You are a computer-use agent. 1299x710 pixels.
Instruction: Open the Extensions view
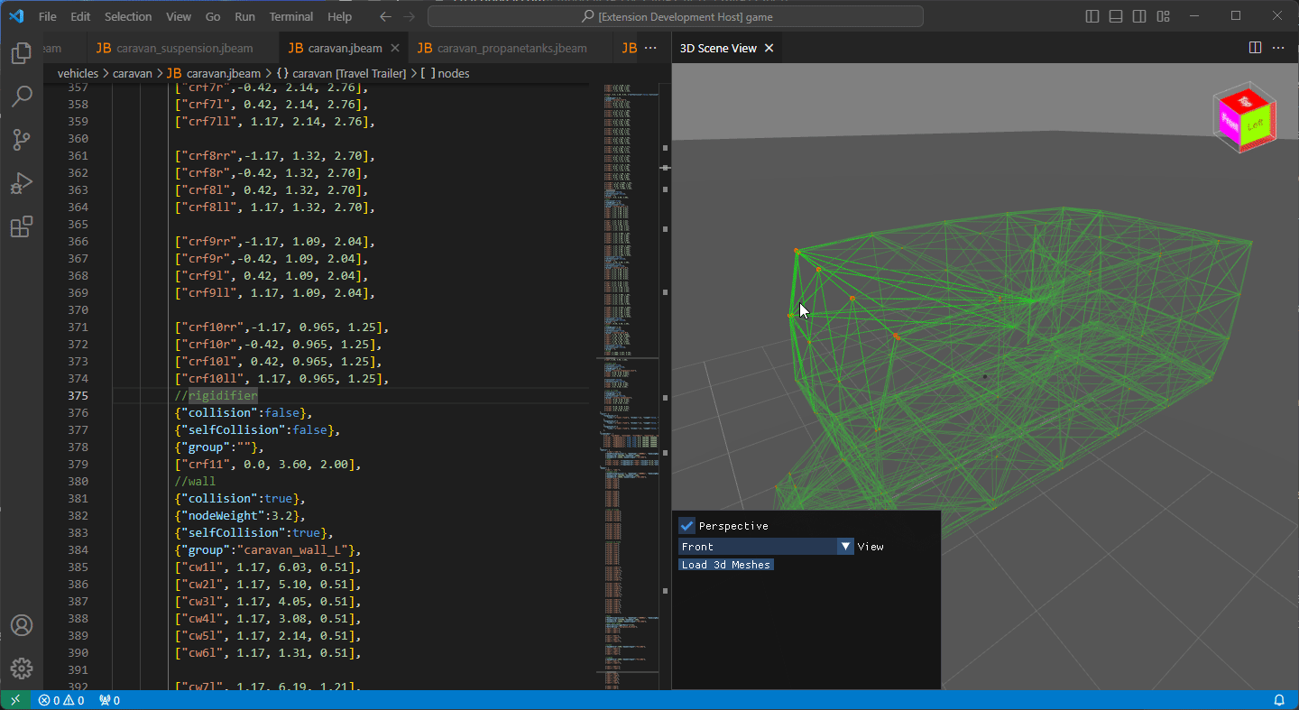(22, 226)
